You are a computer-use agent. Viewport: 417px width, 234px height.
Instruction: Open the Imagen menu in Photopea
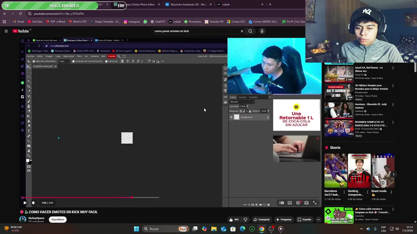click(x=49, y=56)
